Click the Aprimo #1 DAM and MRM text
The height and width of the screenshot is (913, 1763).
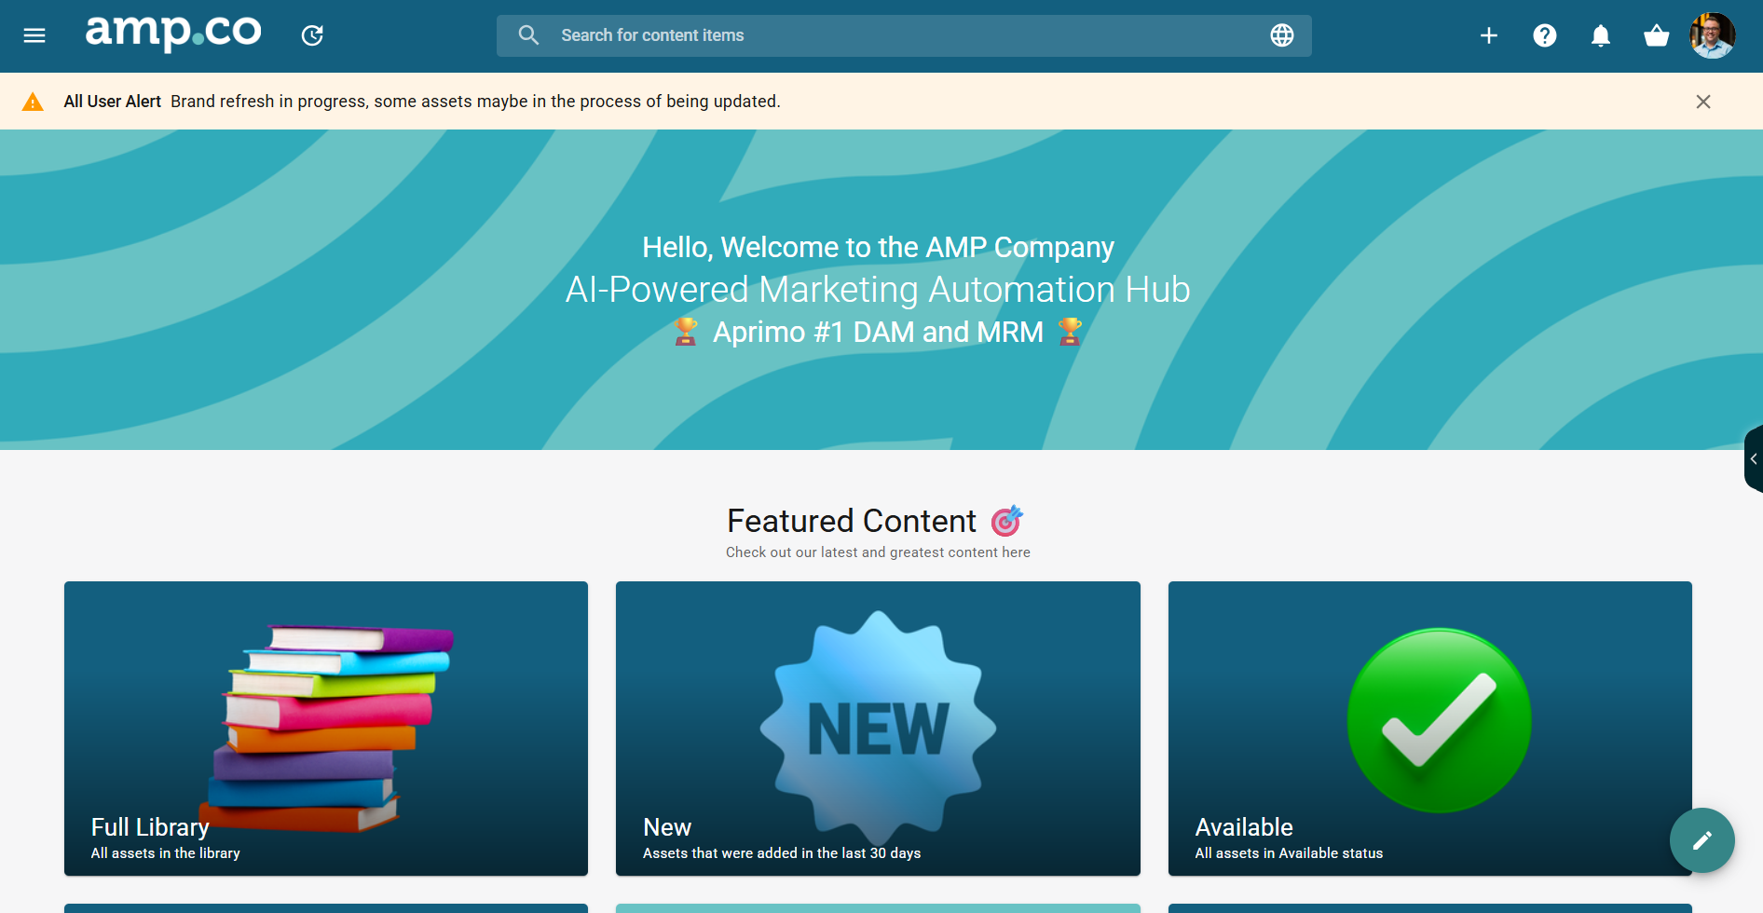pos(878,332)
